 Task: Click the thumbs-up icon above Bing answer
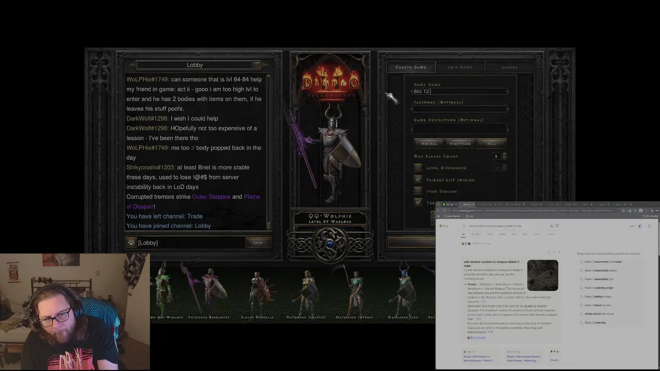point(549,252)
